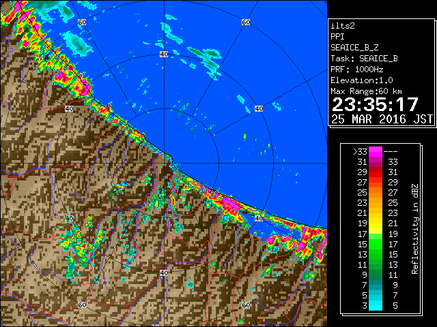Click the '40' range label northwest over land
437x327 pixels.
[x=69, y=109]
